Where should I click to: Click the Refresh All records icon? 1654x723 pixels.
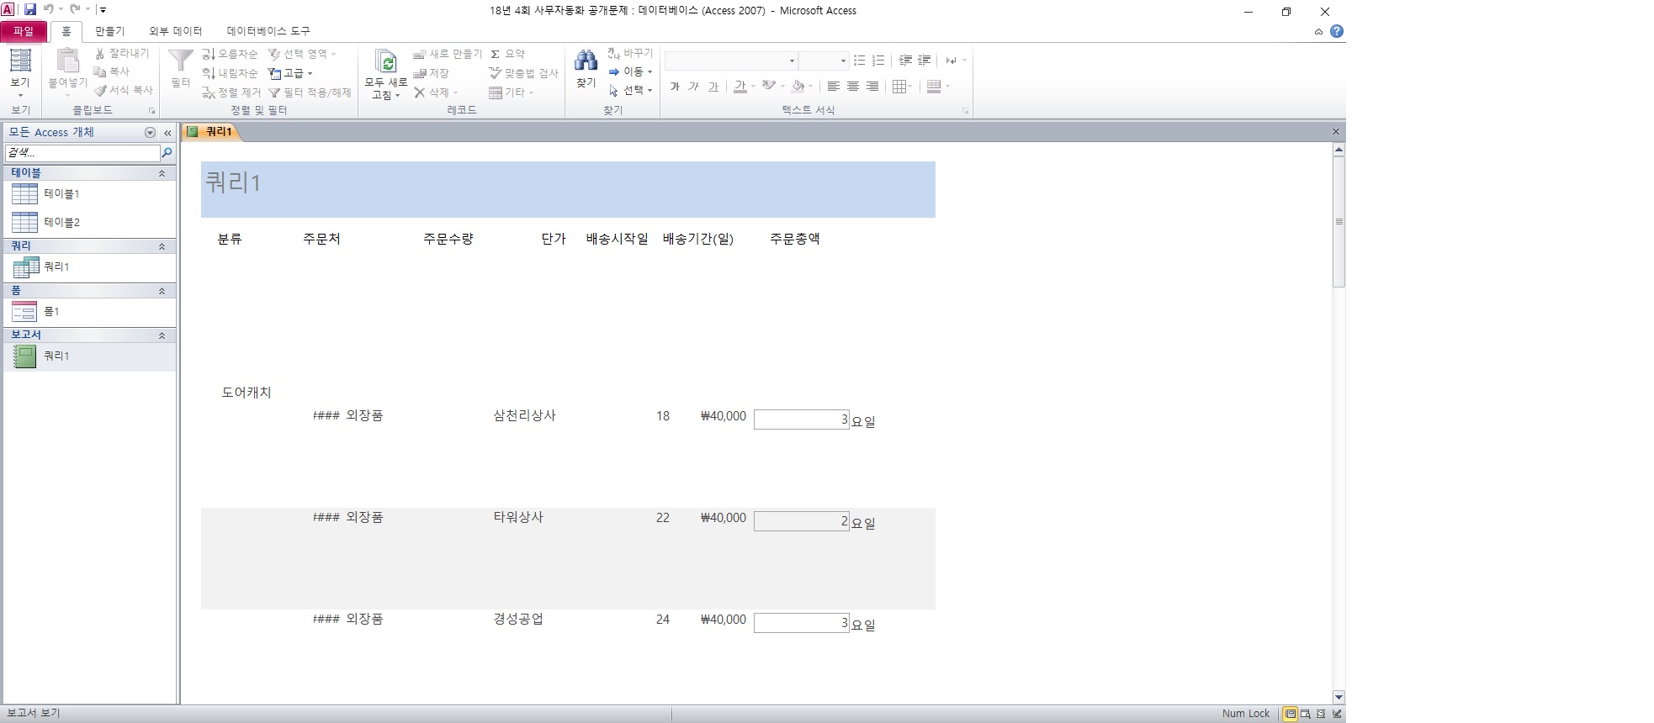[385, 64]
